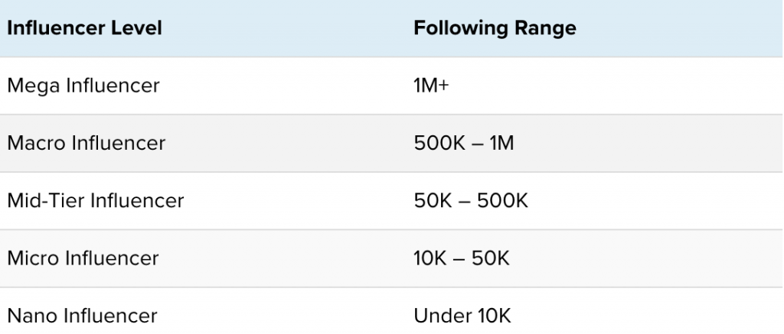Viewport: 784px width, 334px height.
Task: Select the Macro Influencer cell
Action: (86, 143)
